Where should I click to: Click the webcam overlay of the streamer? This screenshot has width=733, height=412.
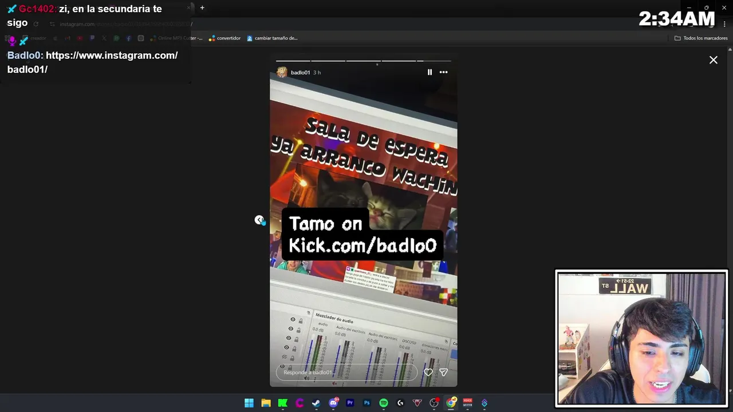642,338
